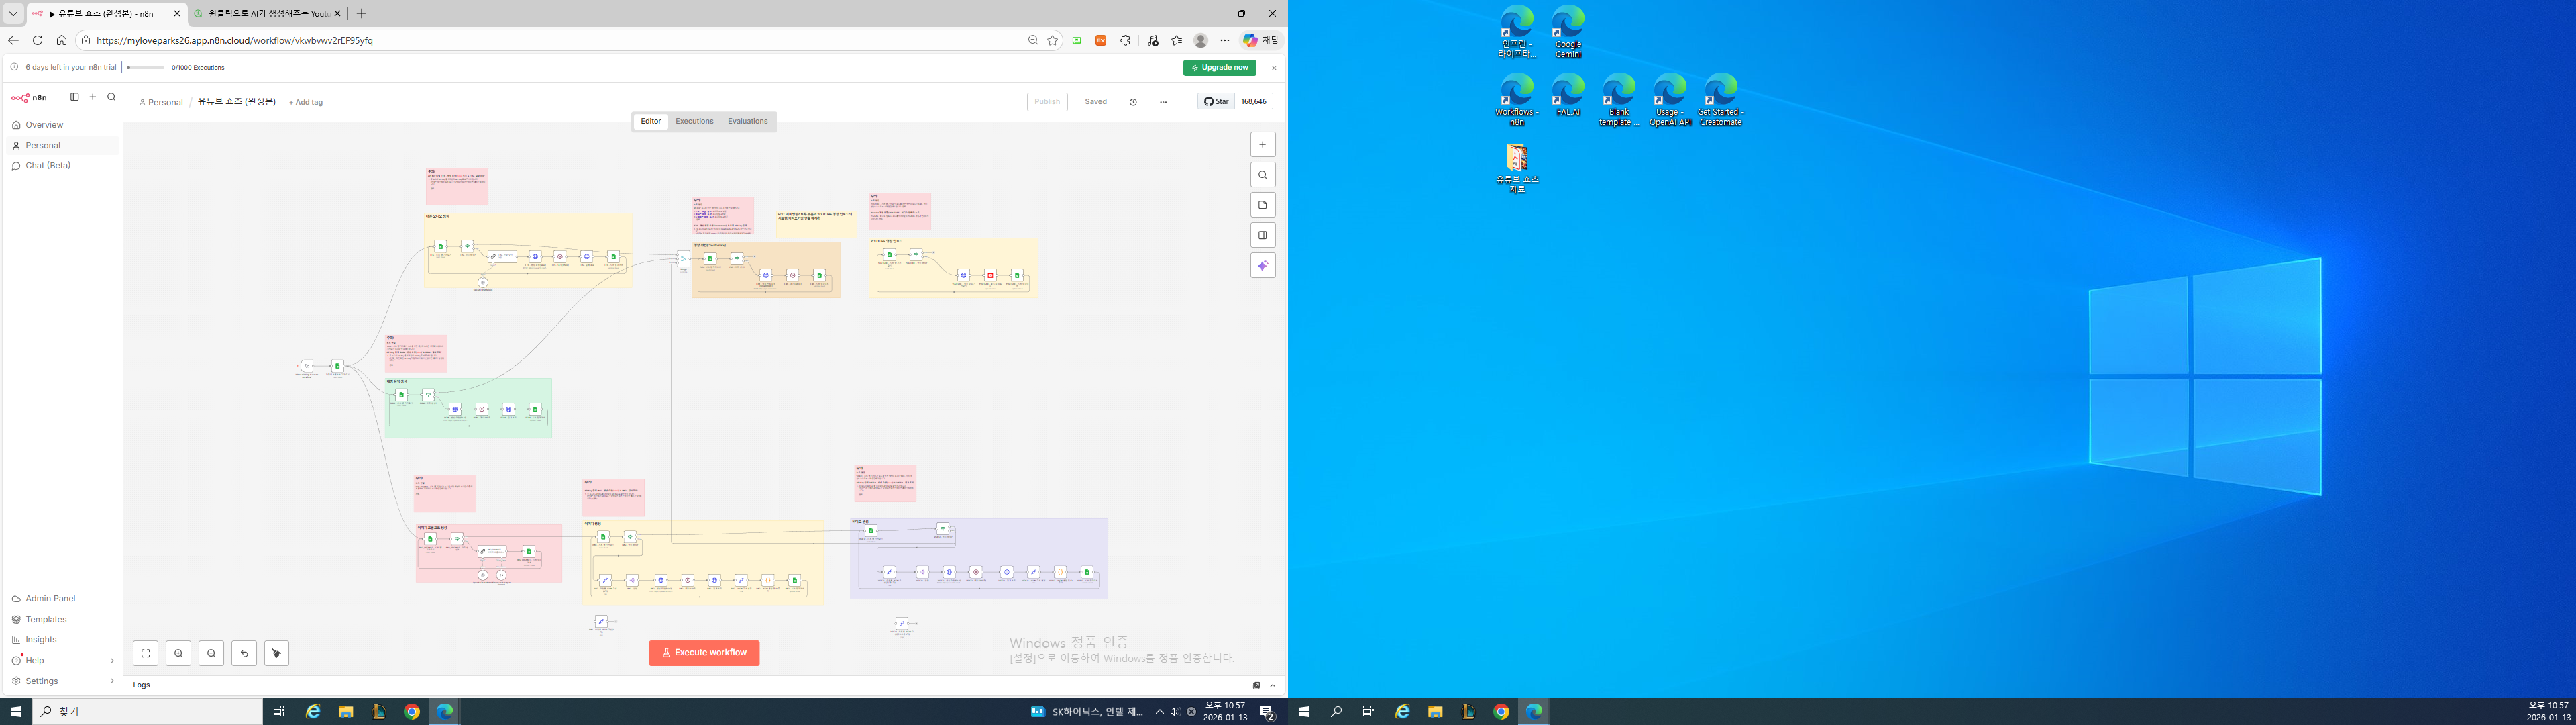Click the Execute workflow button

pos(704,653)
